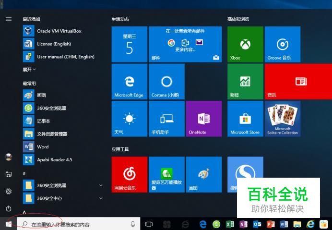The width and height of the screenshot is (332, 230).
Task: Launch the 网易云音乐 tile
Action: tap(130, 174)
